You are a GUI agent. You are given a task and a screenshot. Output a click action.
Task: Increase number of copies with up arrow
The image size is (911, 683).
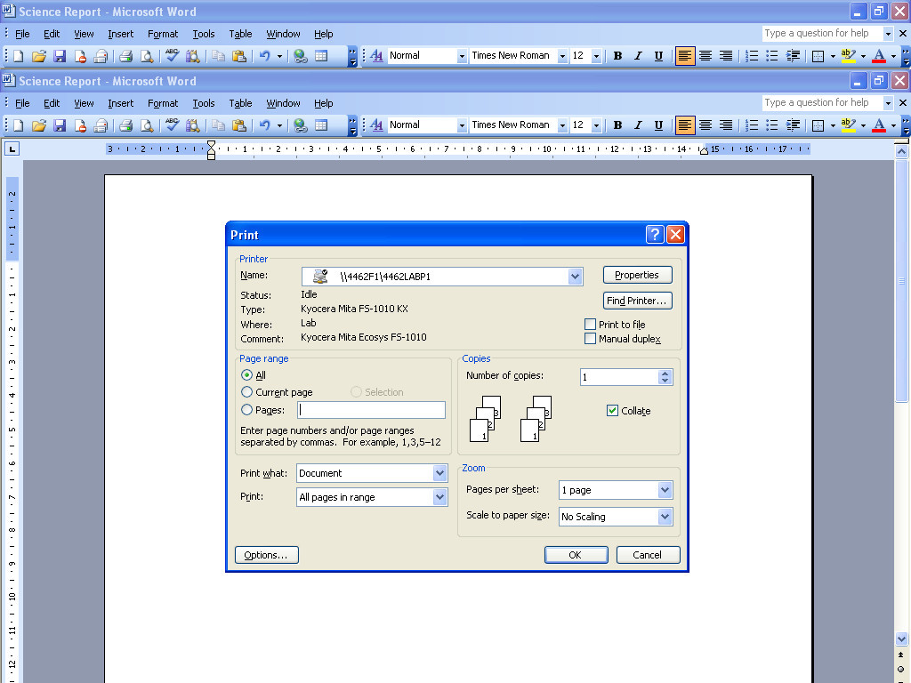click(665, 374)
